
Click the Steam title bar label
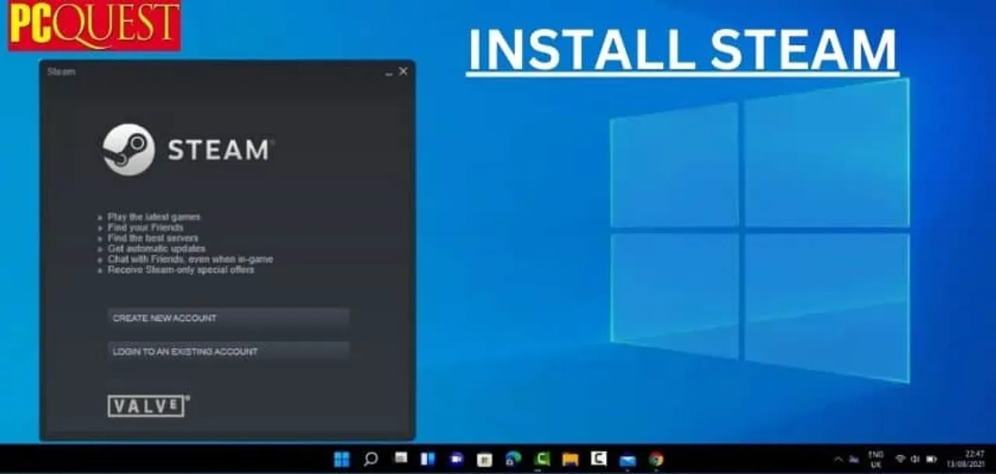[61, 71]
